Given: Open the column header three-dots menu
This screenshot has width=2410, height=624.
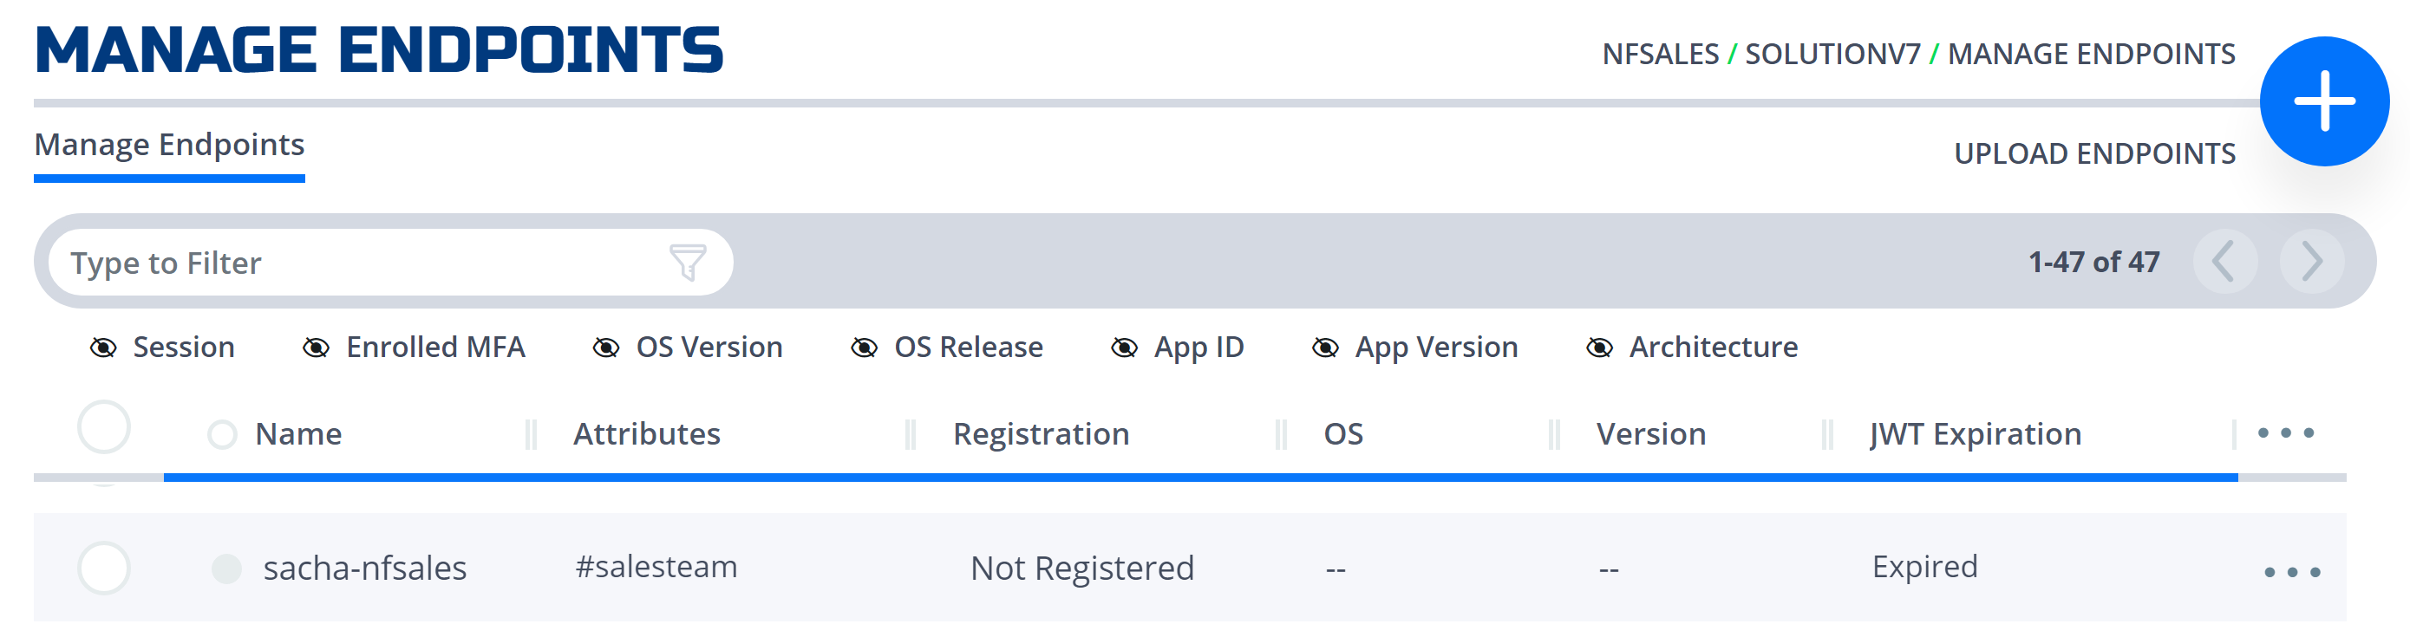Looking at the screenshot, I should point(2286,433).
